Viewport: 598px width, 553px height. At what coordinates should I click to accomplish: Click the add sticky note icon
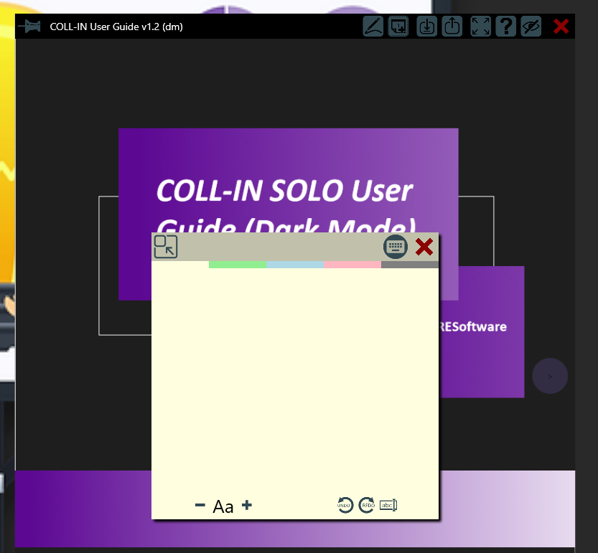pyautogui.click(x=398, y=27)
